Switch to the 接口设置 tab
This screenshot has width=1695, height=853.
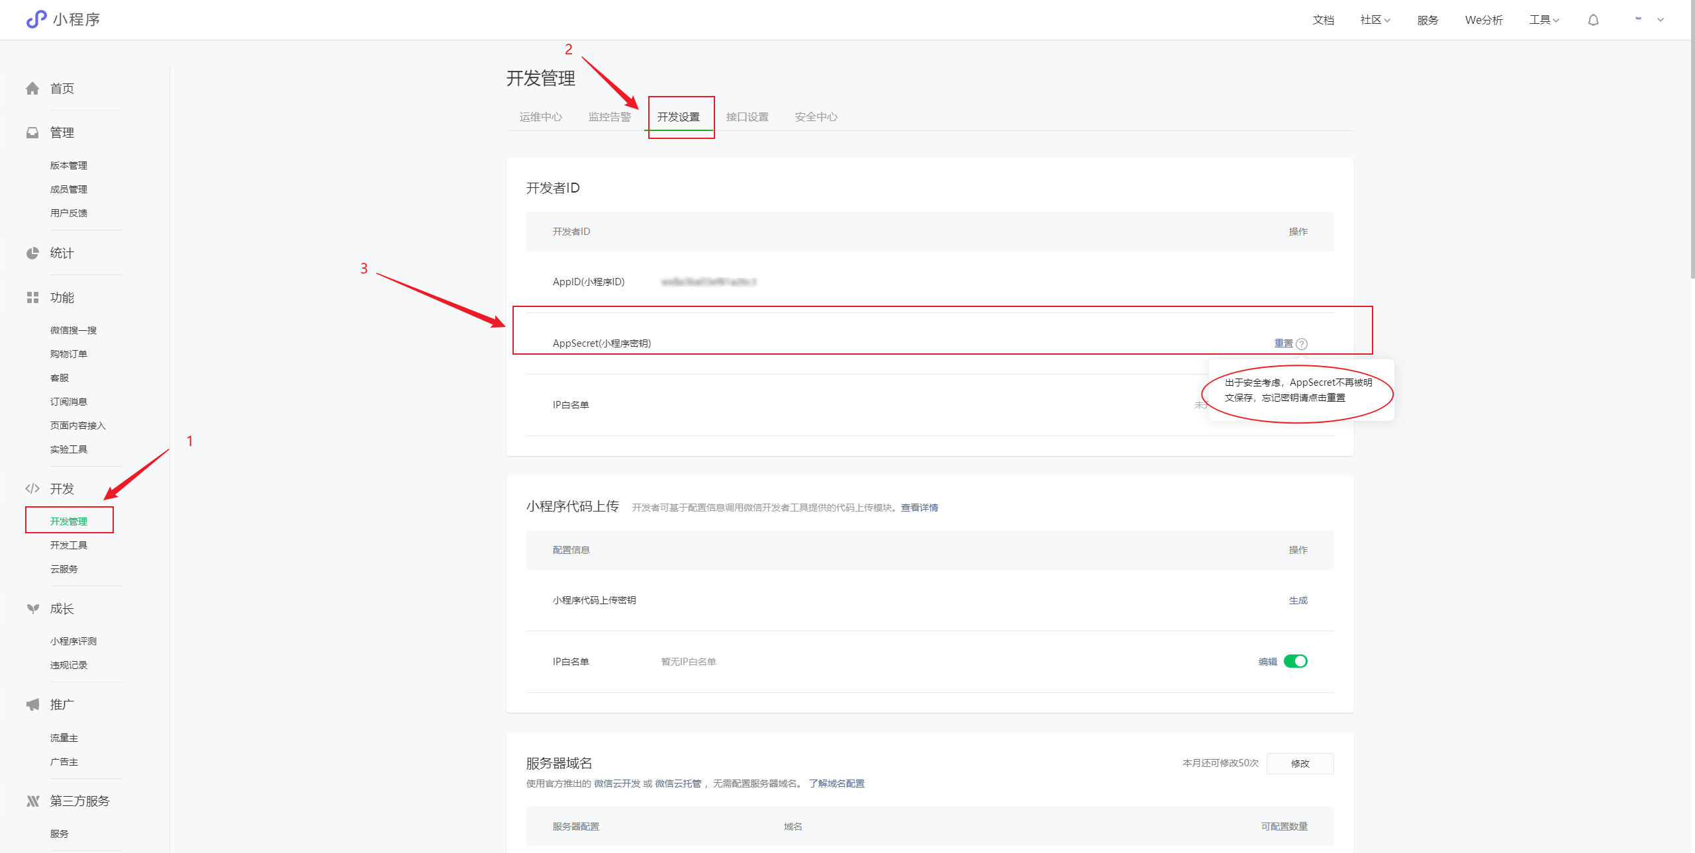747,116
